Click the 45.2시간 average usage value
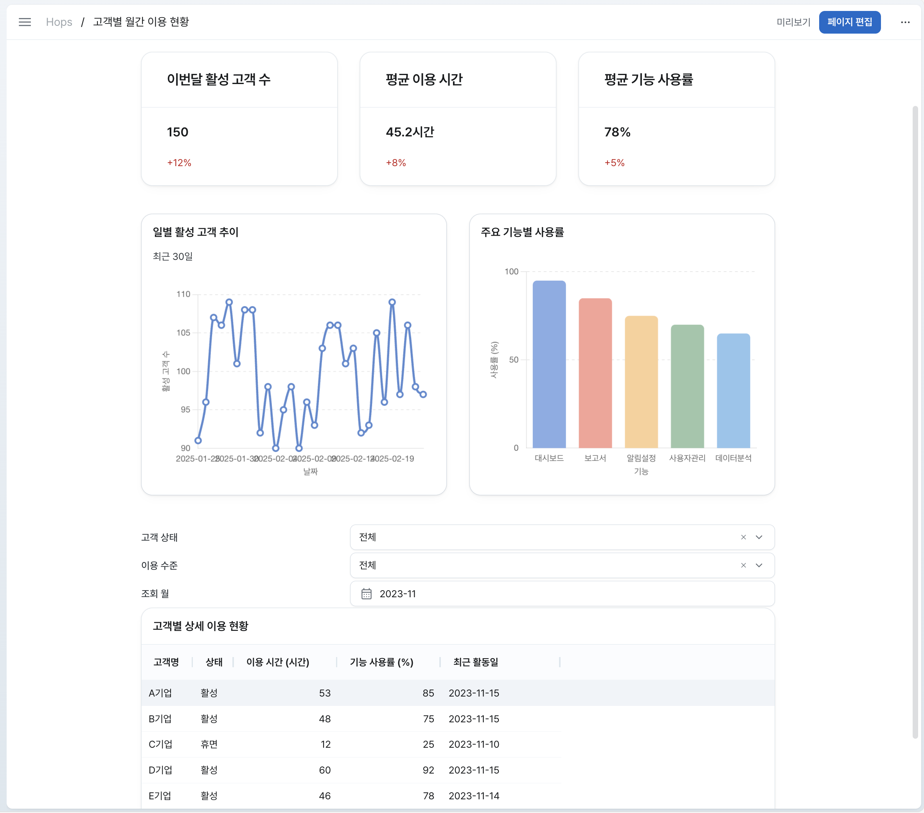This screenshot has height=813, width=924. 410,132
